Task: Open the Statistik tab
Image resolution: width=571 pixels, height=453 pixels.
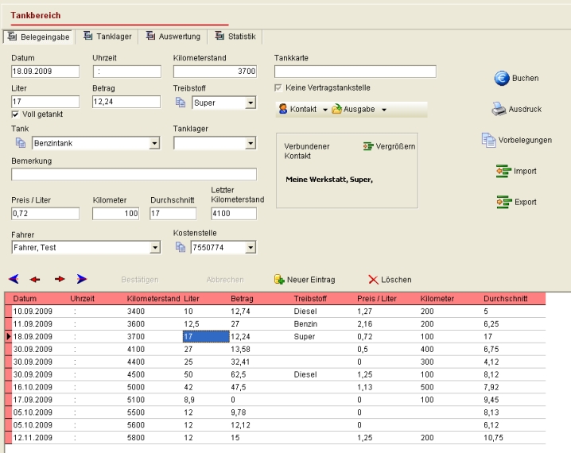Action: 235,37
